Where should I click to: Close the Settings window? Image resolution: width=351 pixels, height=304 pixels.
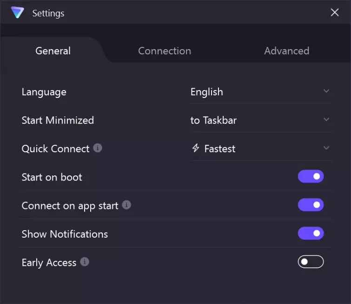(335, 13)
